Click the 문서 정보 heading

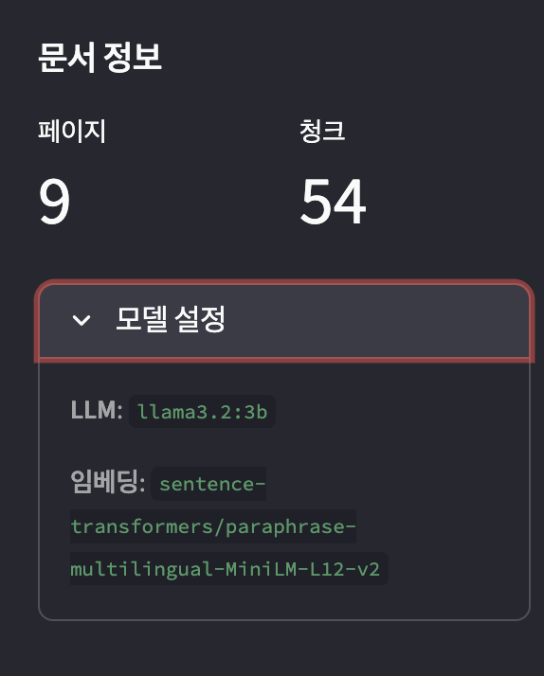click(x=100, y=57)
